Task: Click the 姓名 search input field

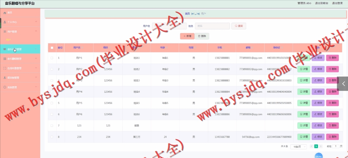Action: 212,26
